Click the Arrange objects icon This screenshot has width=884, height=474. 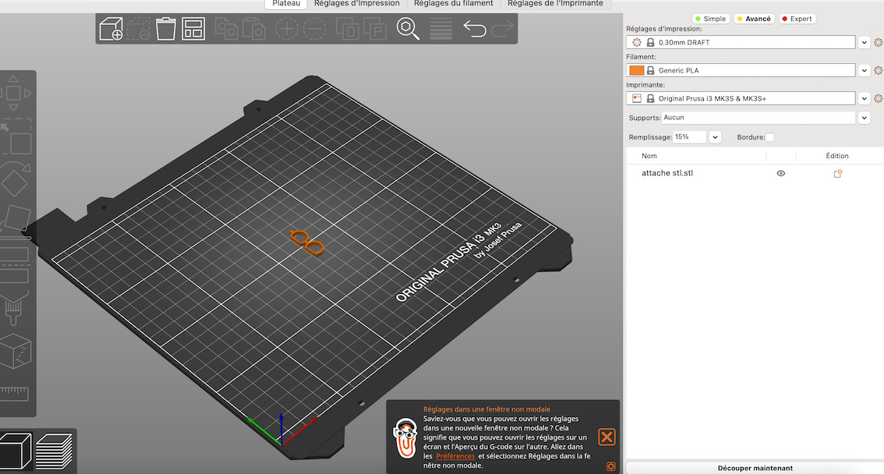[193, 29]
